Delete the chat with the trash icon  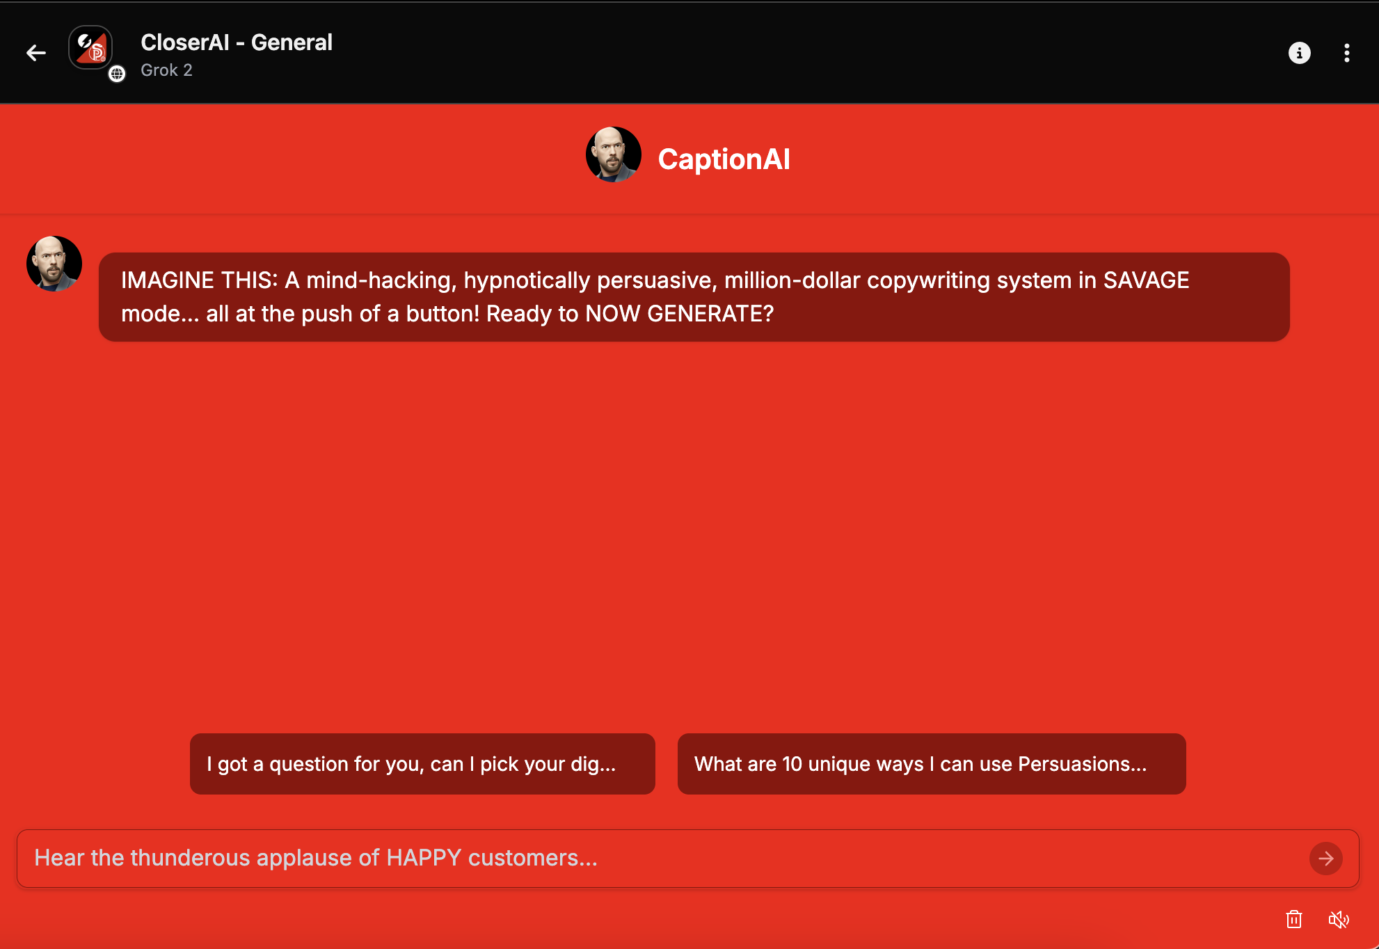coord(1294,920)
